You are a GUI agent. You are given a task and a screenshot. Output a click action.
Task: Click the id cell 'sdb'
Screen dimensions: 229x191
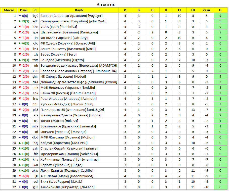coord(35,21)
